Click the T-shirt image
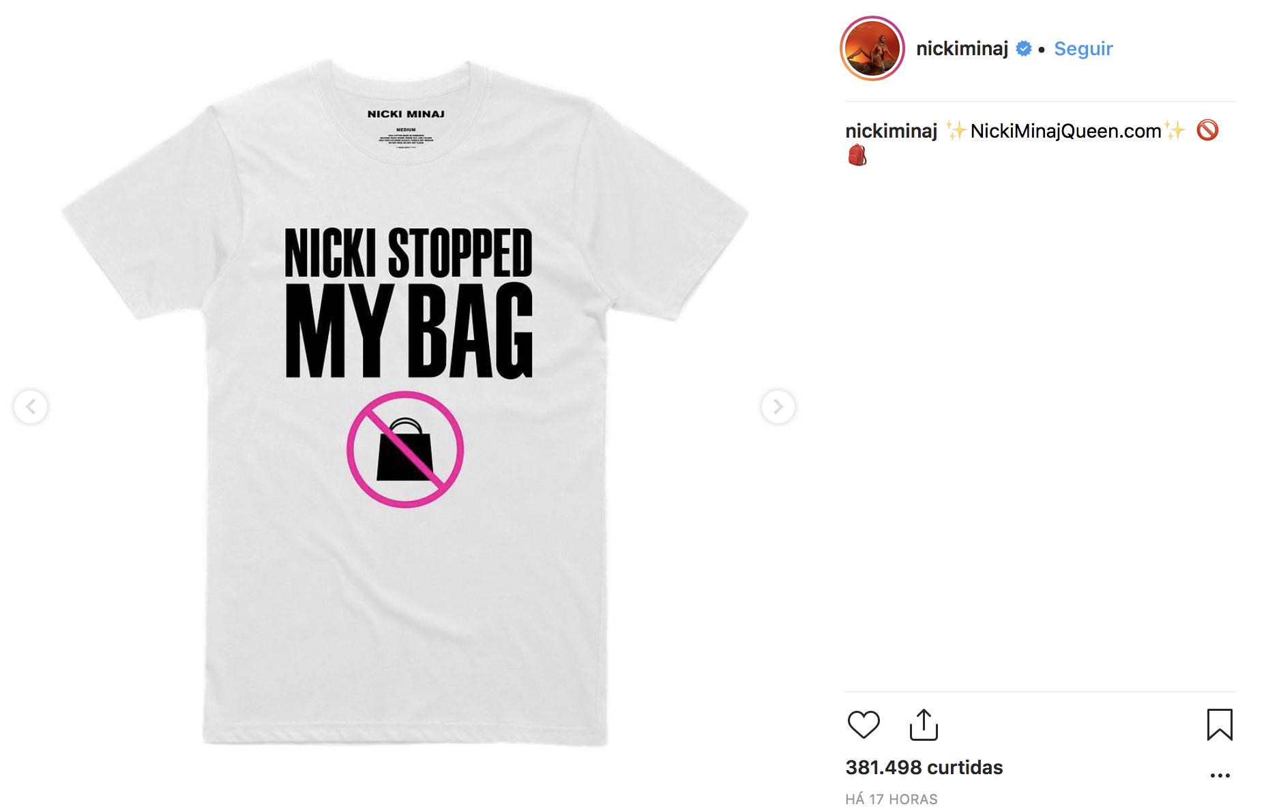Viewport: 1266px width, 811px height. pyautogui.click(x=405, y=403)
